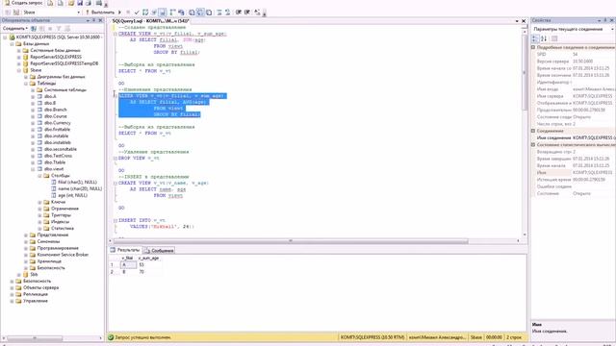Open the Sbase database selector combo box

click(x=51, y=12)
